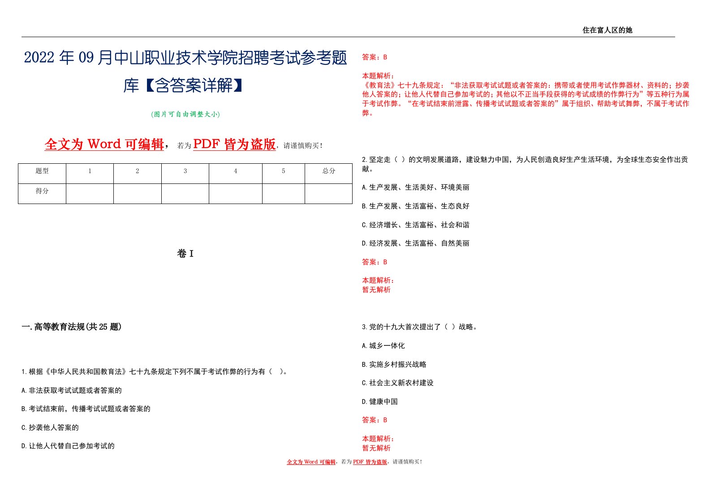
Task: Select option A.非法获取考试试题或者答案的
Action: tap(72, 390)
